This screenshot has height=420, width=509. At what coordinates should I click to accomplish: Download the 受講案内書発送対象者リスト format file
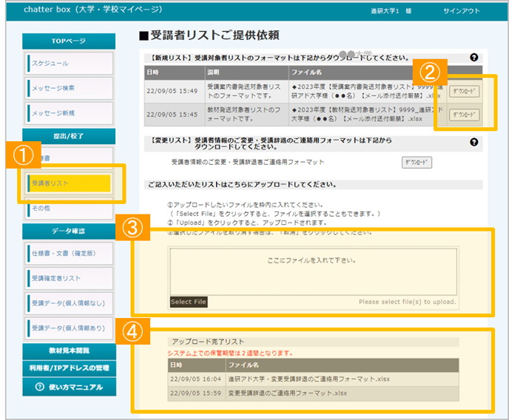click(465, 92)
